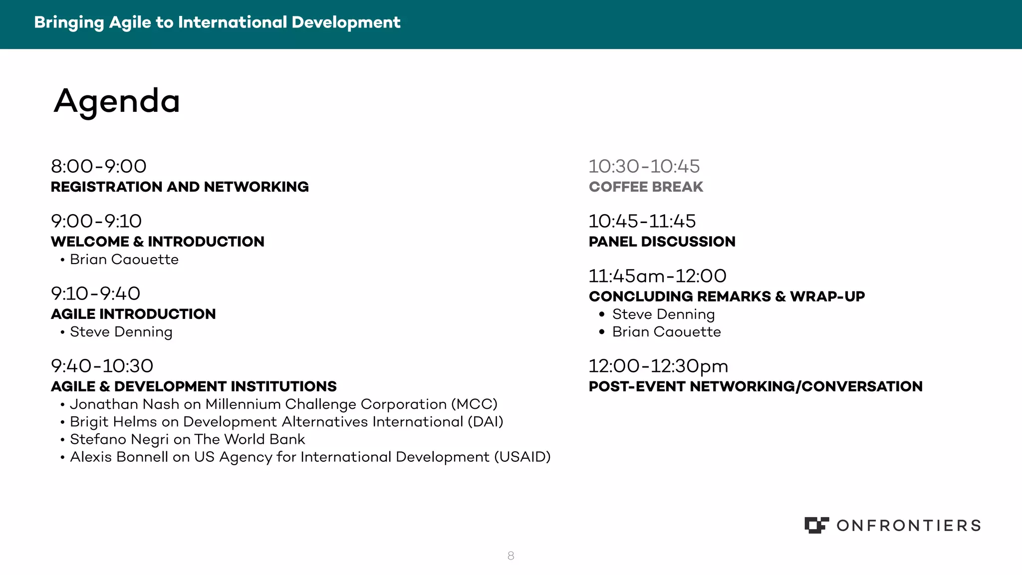1022x575 pixels.
Task: Click the COFFEE BREAK heading
Action: (x=646, y=187)
